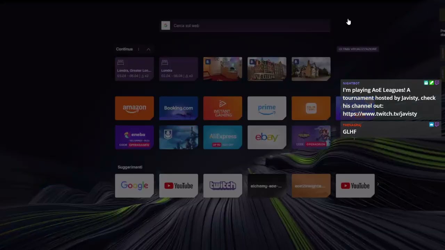Open the AliExpress speed dial tile
Viewport: 445px width, 250px height.
point(222,137)
